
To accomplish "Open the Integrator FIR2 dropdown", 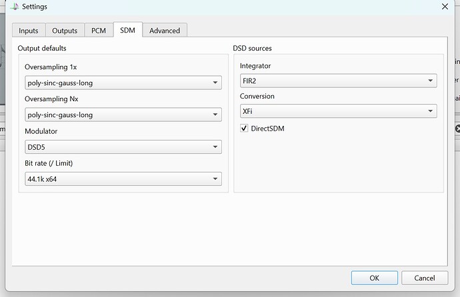I will point(338,81).
